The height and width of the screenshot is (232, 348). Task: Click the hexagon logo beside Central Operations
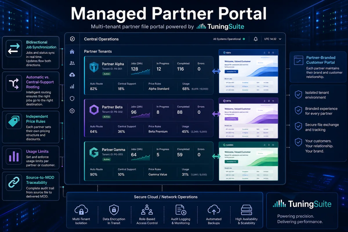[x=72, y=39]
